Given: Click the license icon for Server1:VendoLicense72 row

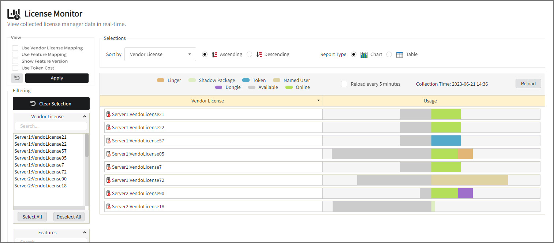Looking at the screenshot, I should 108,180.
